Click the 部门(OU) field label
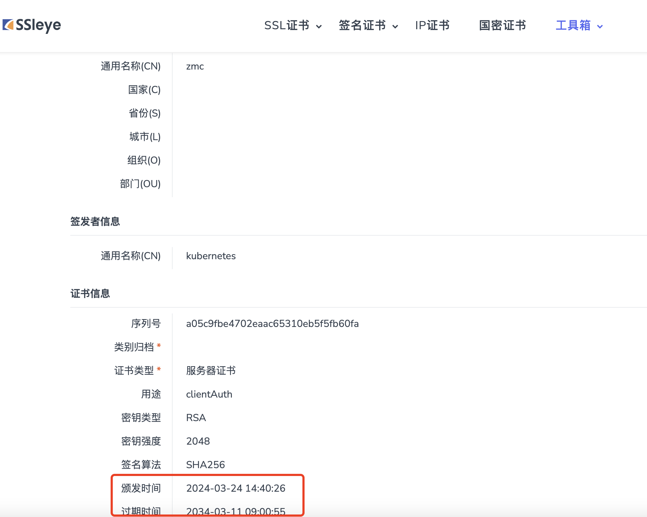Screen dimensions: 647x517 tap(140, 184)
